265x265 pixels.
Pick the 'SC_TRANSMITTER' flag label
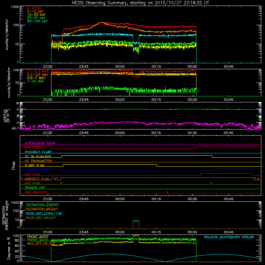pyautogui.click(x=38, y=161)
